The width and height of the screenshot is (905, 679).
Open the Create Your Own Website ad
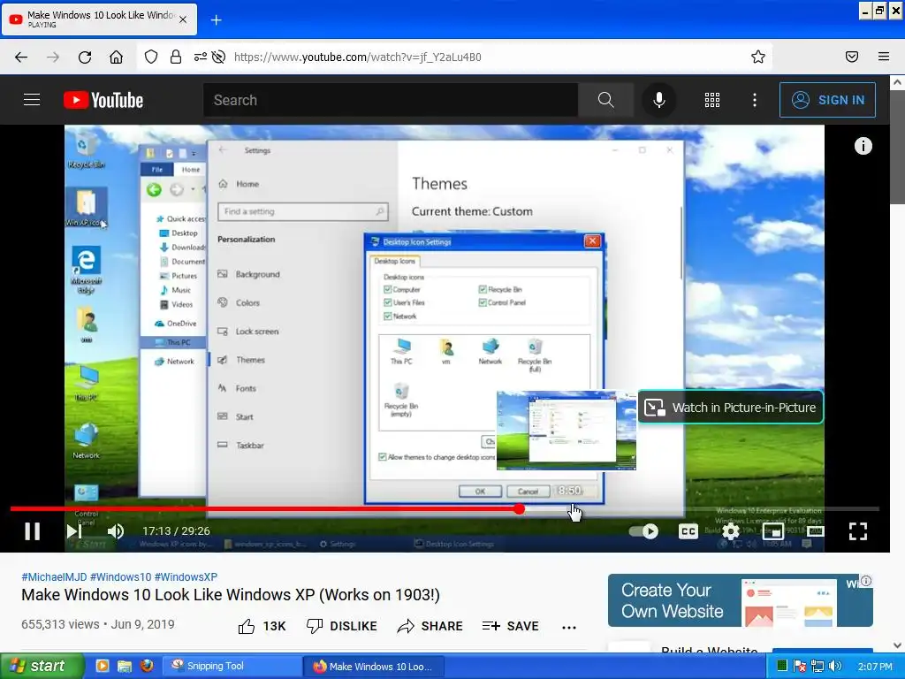(740, 600)
